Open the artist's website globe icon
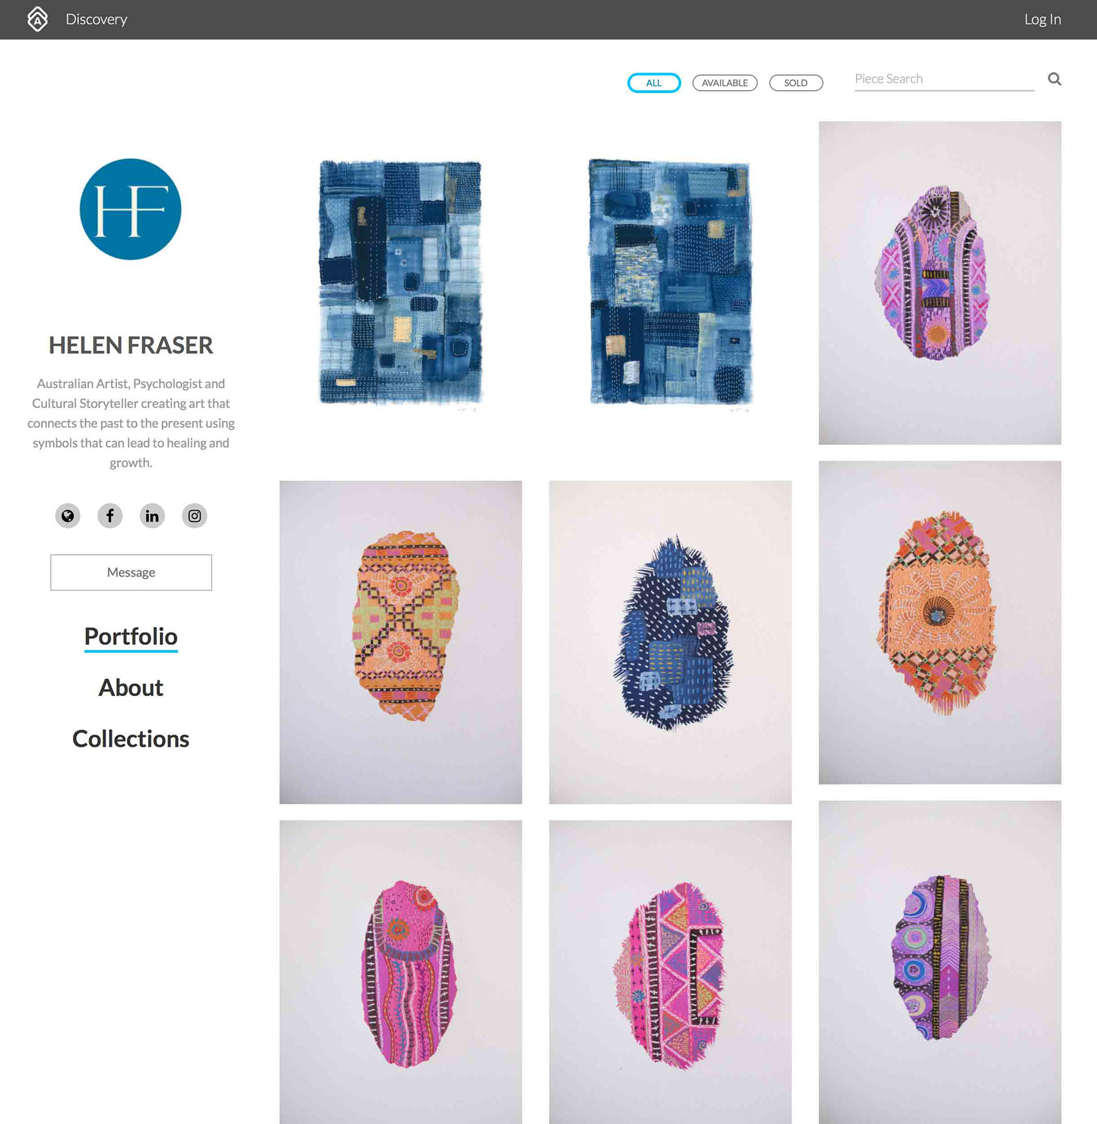Image resolution: width=1097 pixels, height=1124 pixels. point(67,515)
